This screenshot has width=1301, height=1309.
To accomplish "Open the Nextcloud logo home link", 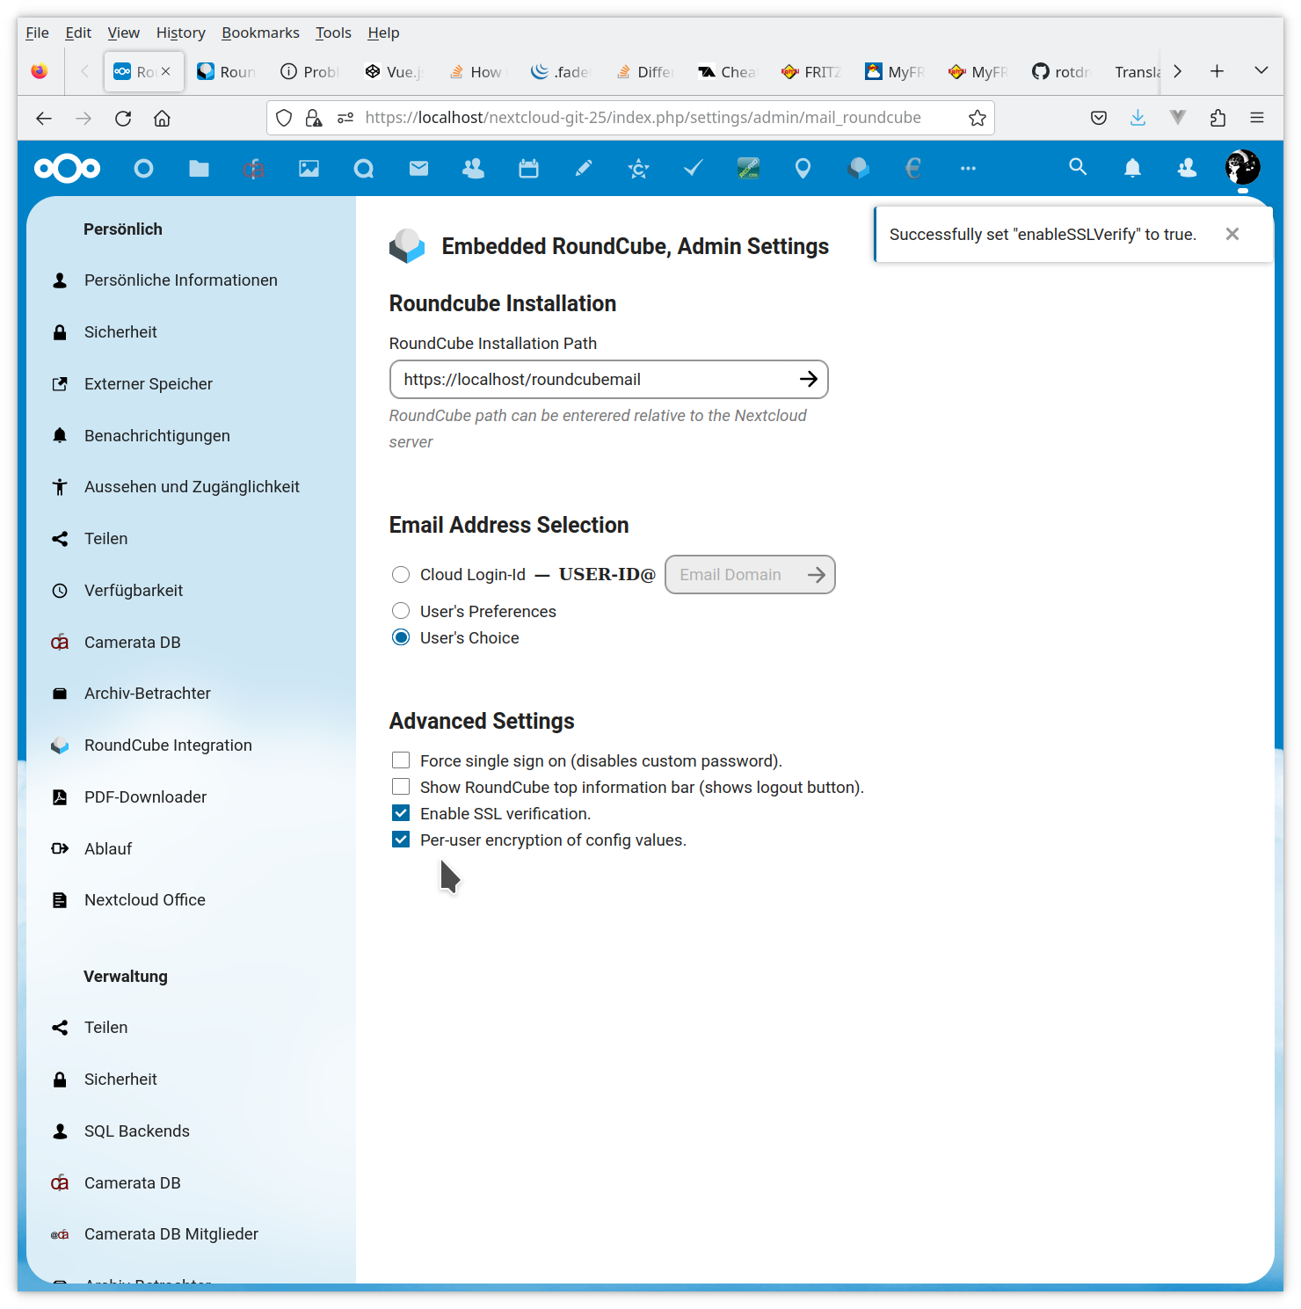I will click(68, 168).
